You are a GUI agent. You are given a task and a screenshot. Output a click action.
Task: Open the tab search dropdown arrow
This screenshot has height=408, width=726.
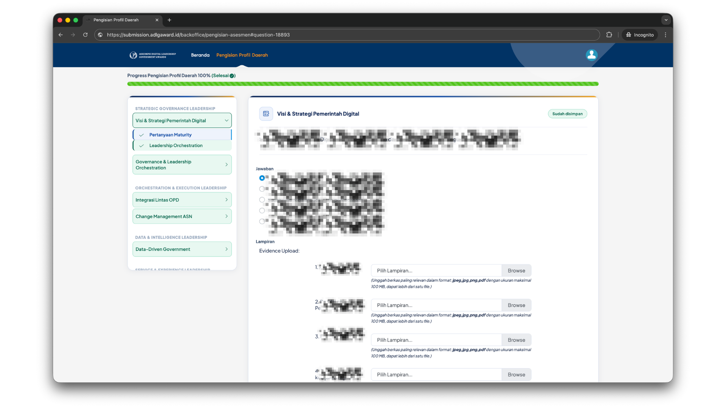point(666,20)
